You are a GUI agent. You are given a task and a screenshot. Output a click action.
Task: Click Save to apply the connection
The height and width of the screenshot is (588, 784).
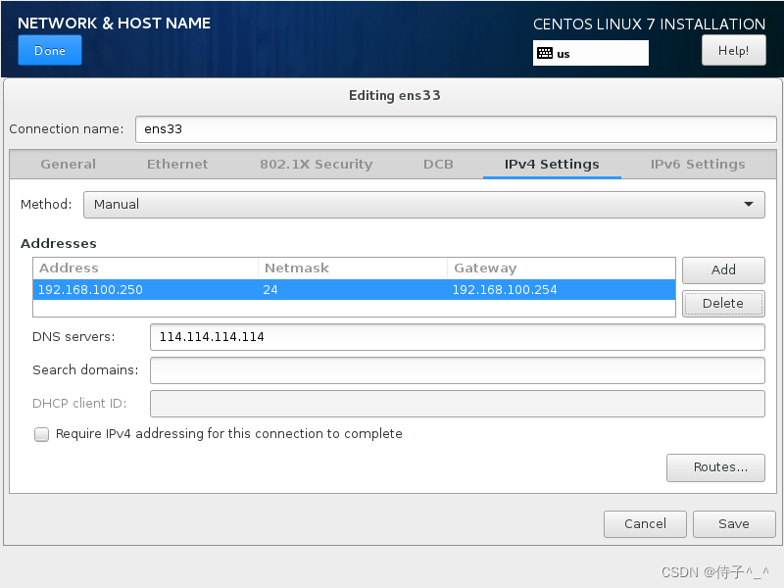click(x=734, y=524)
